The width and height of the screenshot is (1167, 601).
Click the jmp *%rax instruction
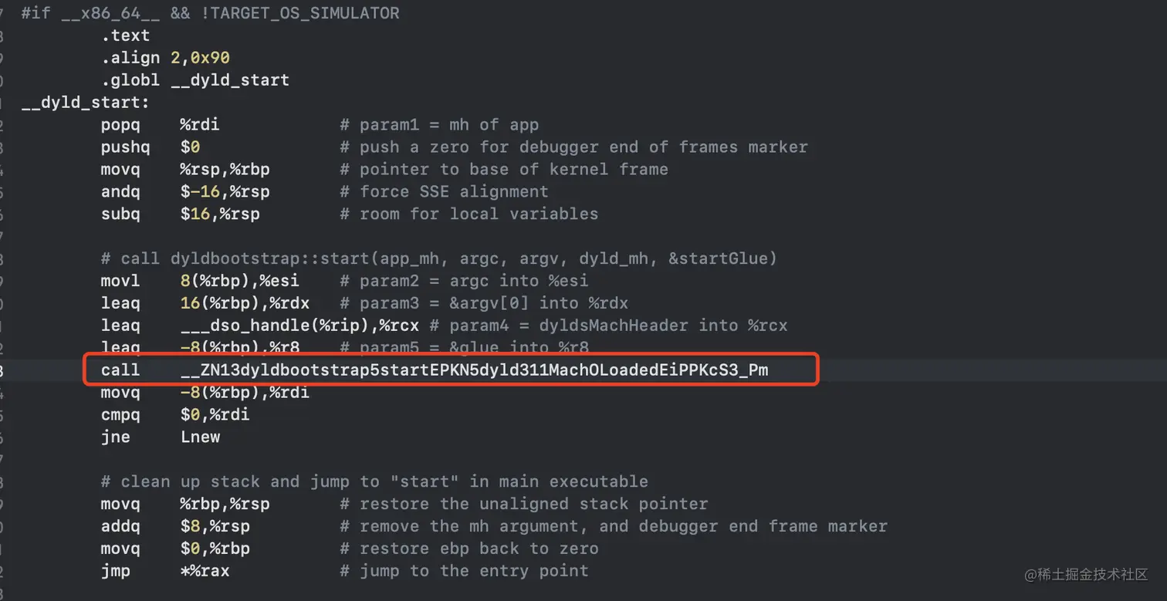tap(164, 571)
